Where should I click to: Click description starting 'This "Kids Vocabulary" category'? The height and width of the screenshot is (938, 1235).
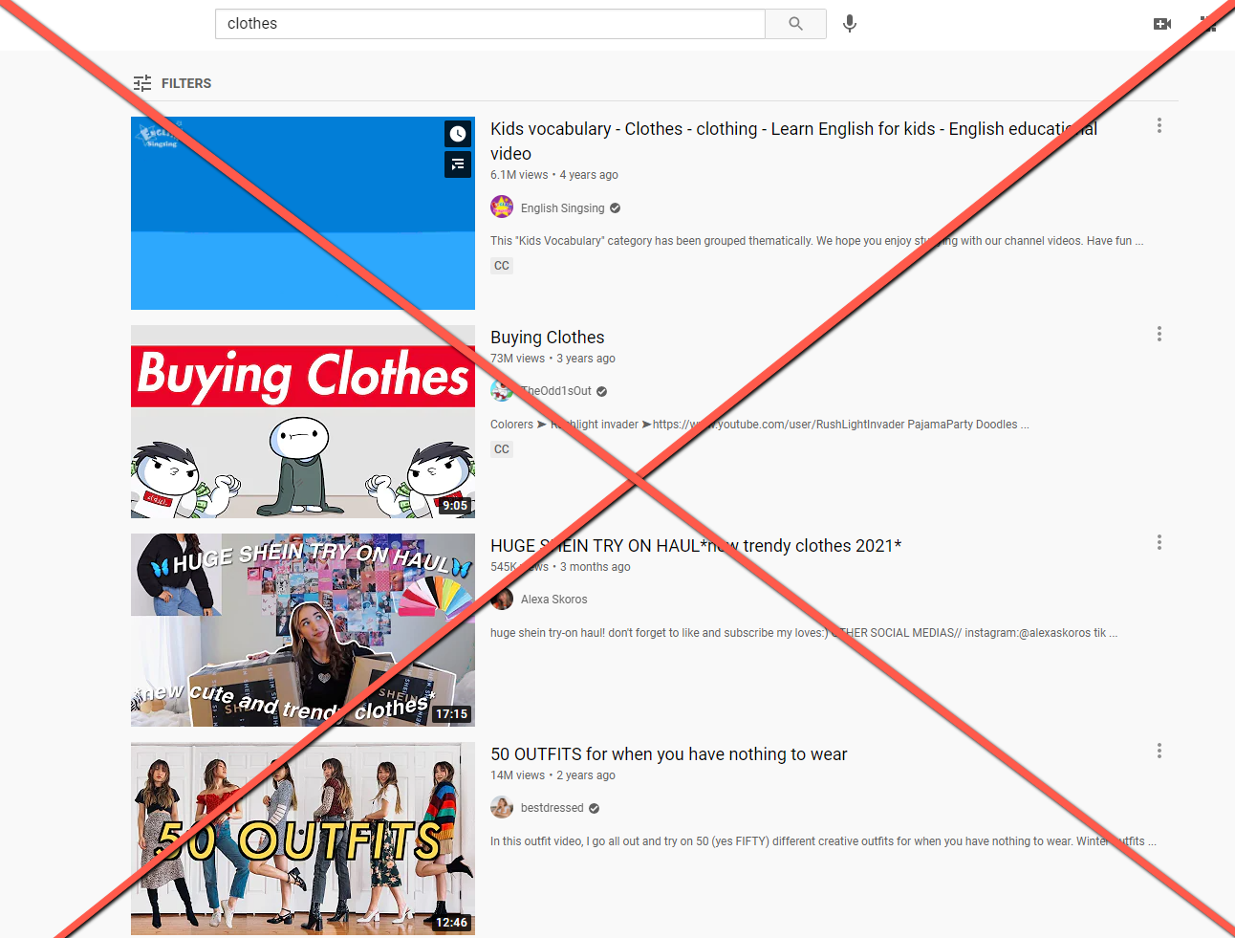pos(817,241)
